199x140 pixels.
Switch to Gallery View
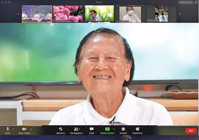coord(186,2)
